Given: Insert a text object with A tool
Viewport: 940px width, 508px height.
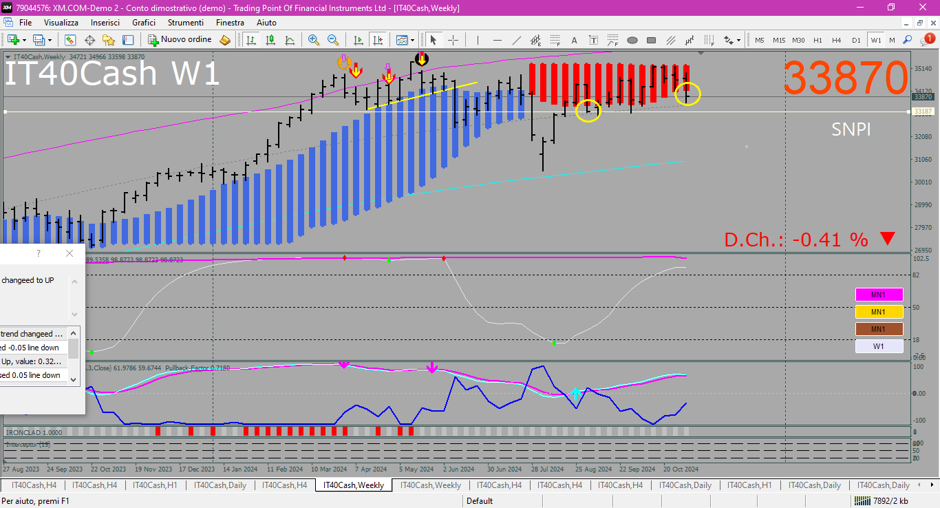Looking at the screenshot, I should (574, 40).
